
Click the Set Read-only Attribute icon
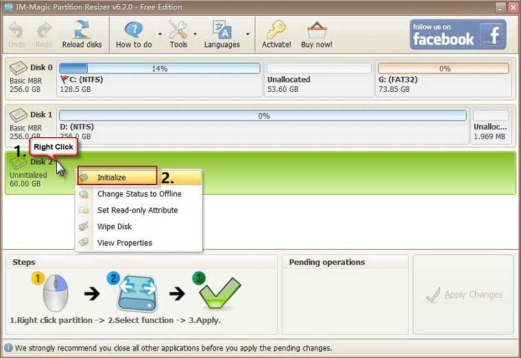click(x=84, y=210)
